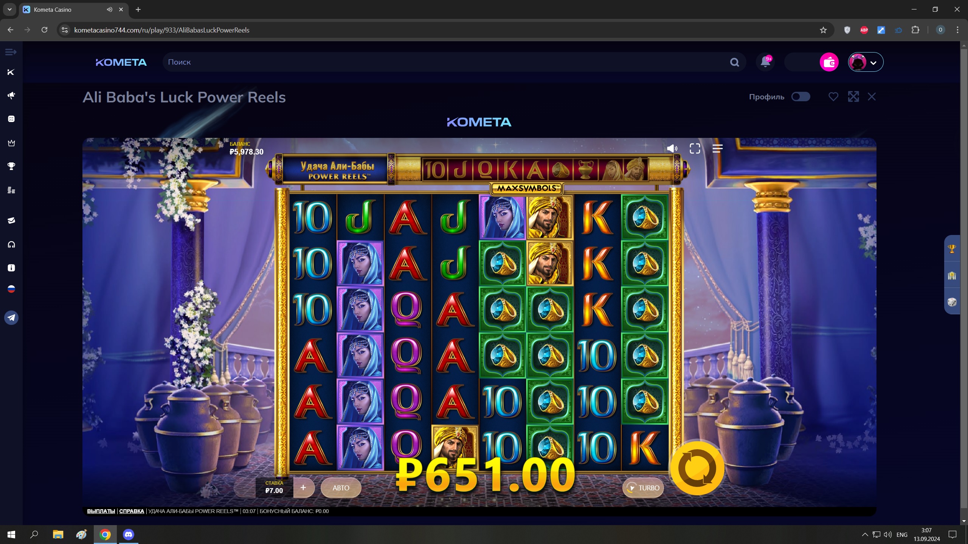Open the game hamburger menu
The image size is (968, 544).
(x=717, y=148)
